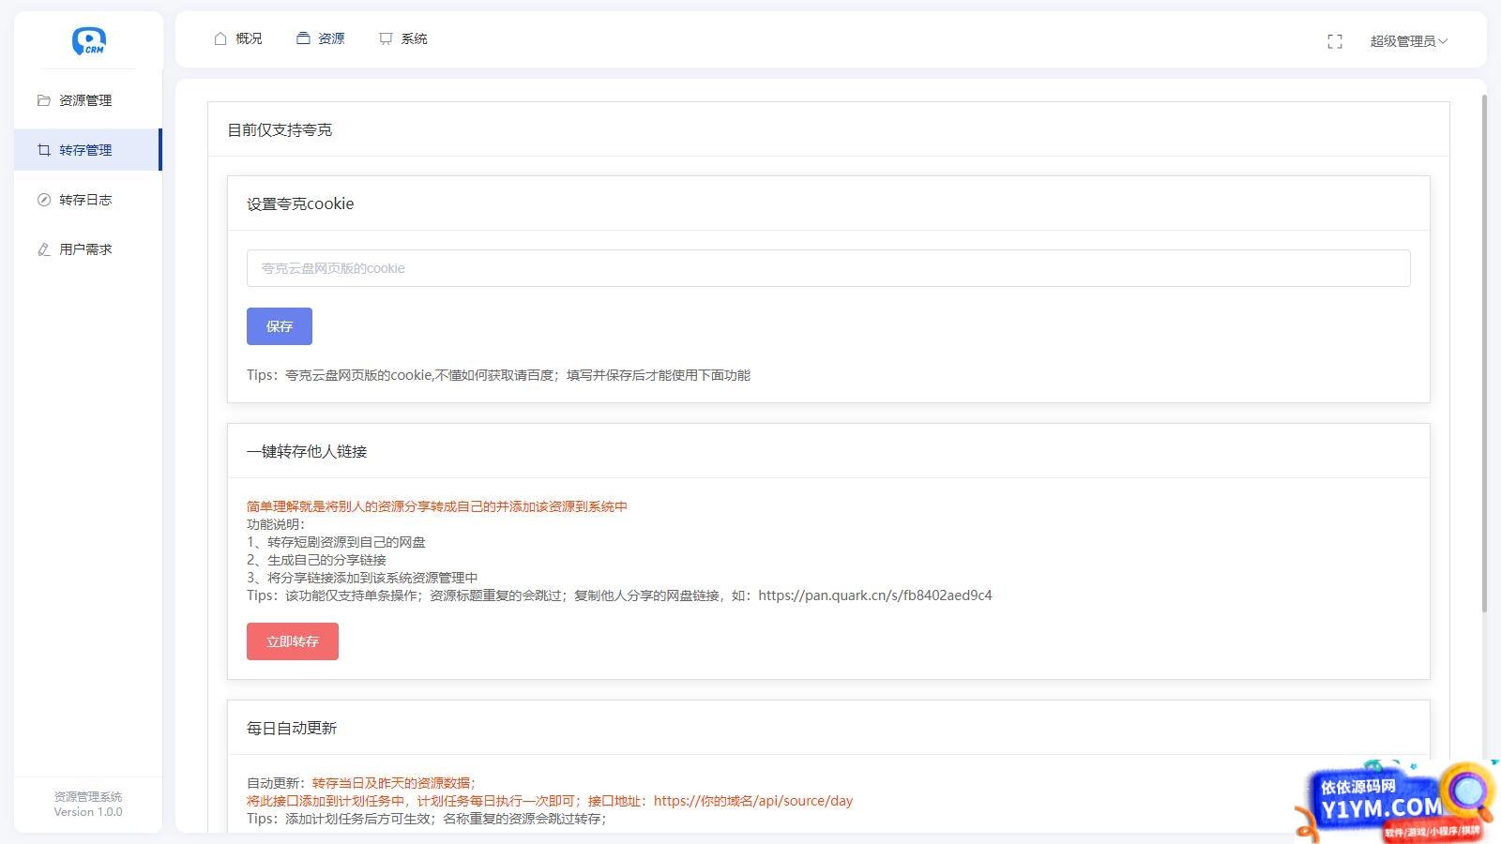This screenshot has width=1501, height=844.
Task: Switch to the 概况 top tab
Action: coord(238,38)
